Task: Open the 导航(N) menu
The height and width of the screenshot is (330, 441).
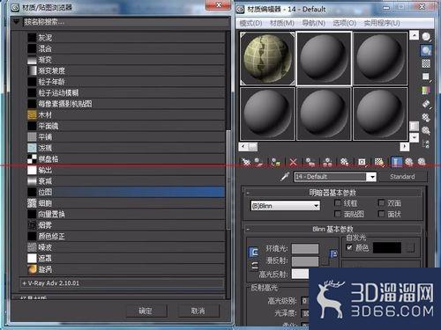Action: coord(313,23)
